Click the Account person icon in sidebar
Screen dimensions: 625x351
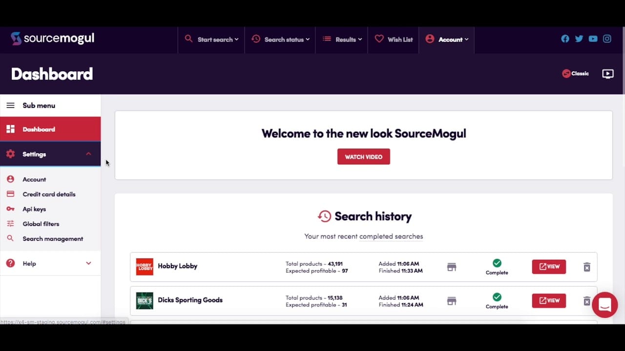point(10,179)
